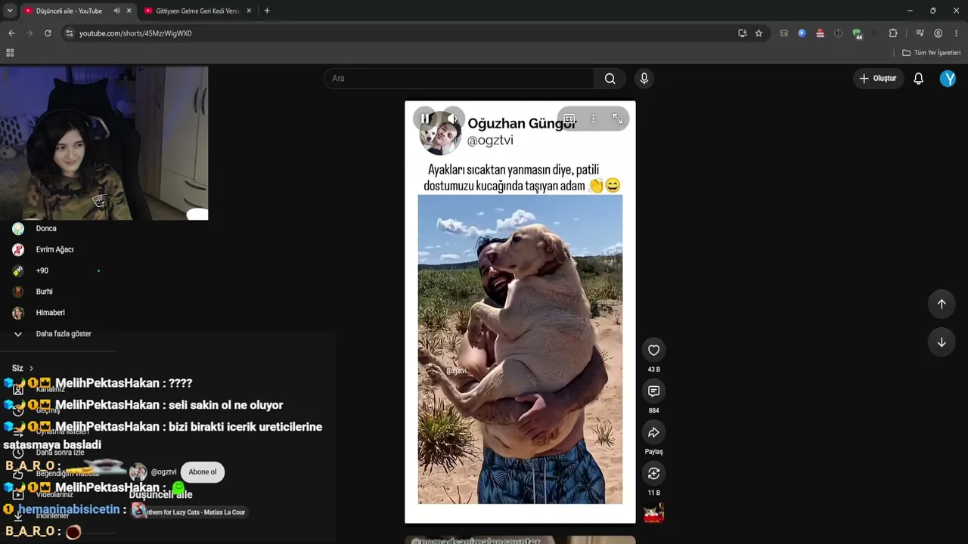Open a new browser tab
This screenshot has width=968, height=544.
click(x=267, y=11)
